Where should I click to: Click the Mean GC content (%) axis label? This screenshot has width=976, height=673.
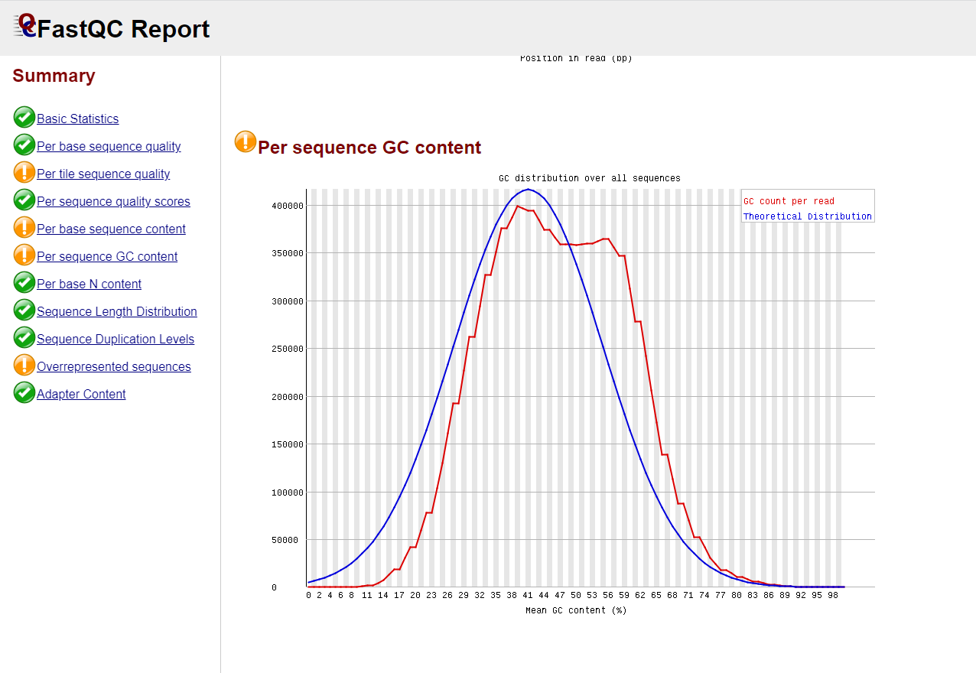tap(576, 610)
